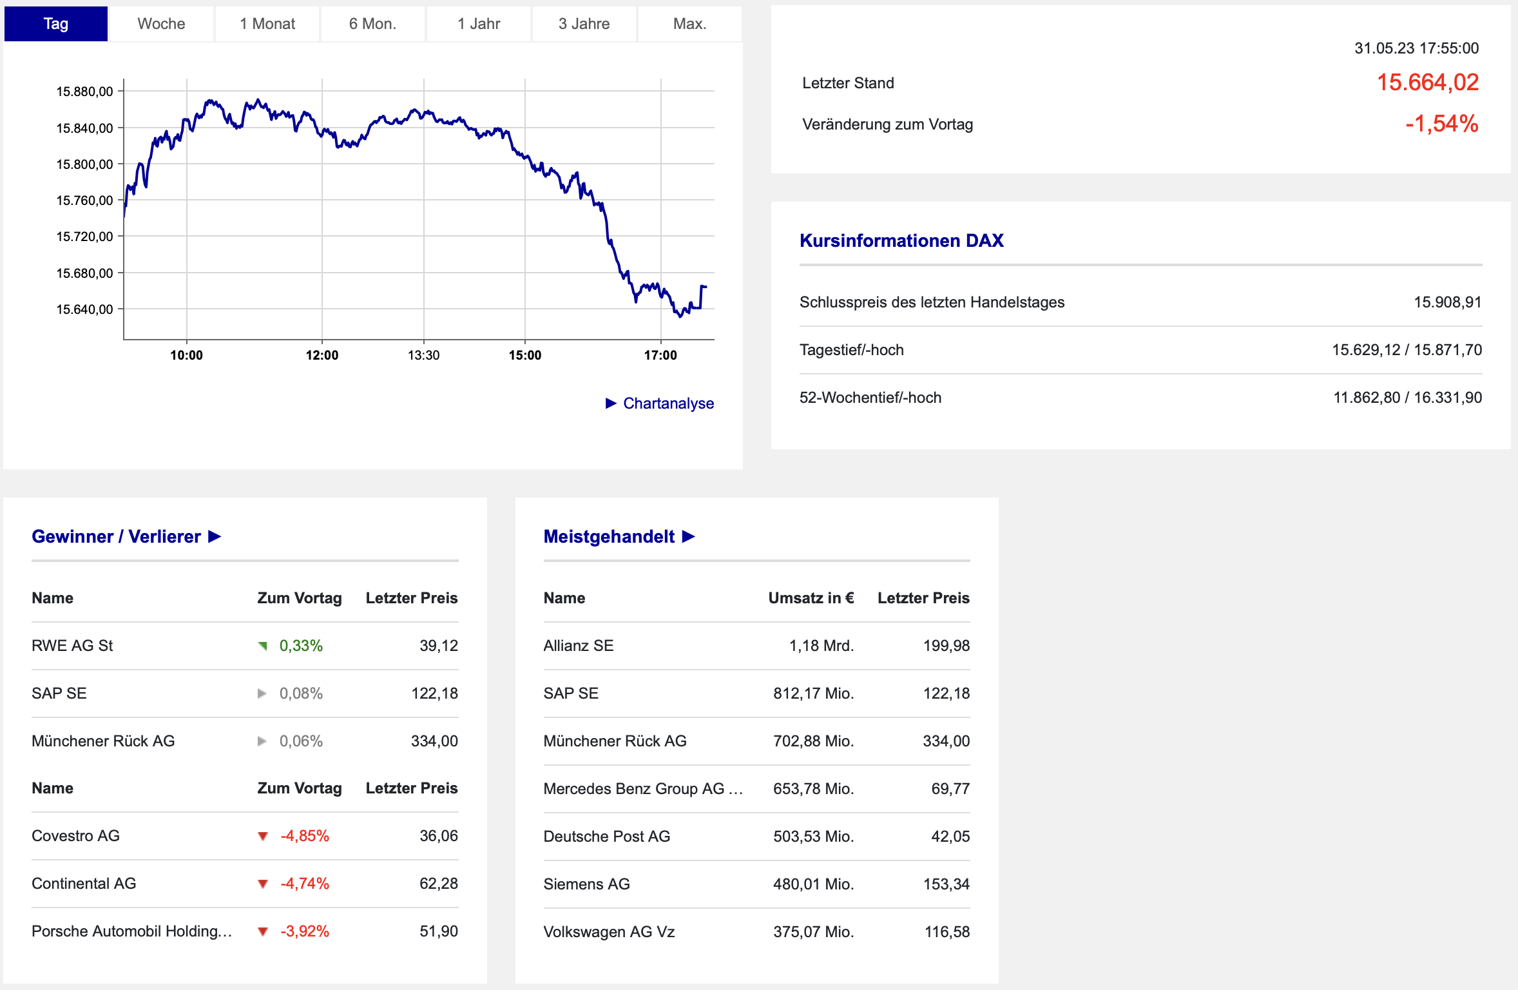Image resolution: width=1518 pixels, height=990 pixels.
Task: Open the Meistgehandelt heading link
Action: pos(609,536)
